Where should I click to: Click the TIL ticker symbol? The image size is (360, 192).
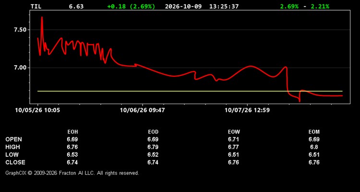pos(36,6)
